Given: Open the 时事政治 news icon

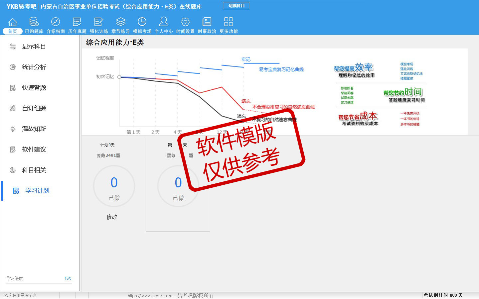Looking at the screenshot, I should [207, 22].
